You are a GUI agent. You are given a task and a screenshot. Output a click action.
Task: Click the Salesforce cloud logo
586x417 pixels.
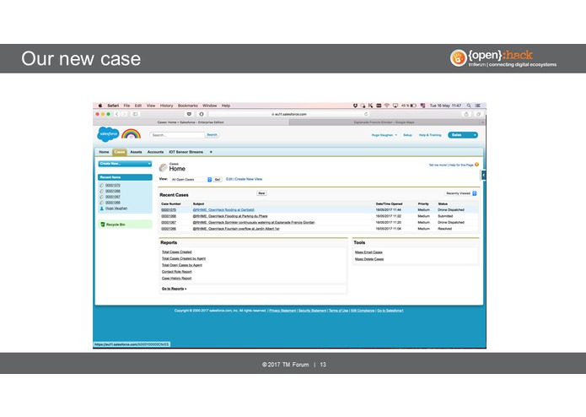108,134
